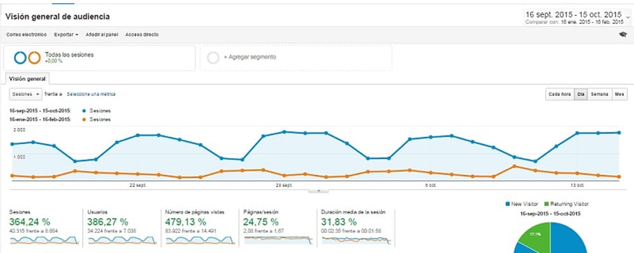Click the green 17.1% pie slice
Viewport: 634px width, 253px height.
536,235
